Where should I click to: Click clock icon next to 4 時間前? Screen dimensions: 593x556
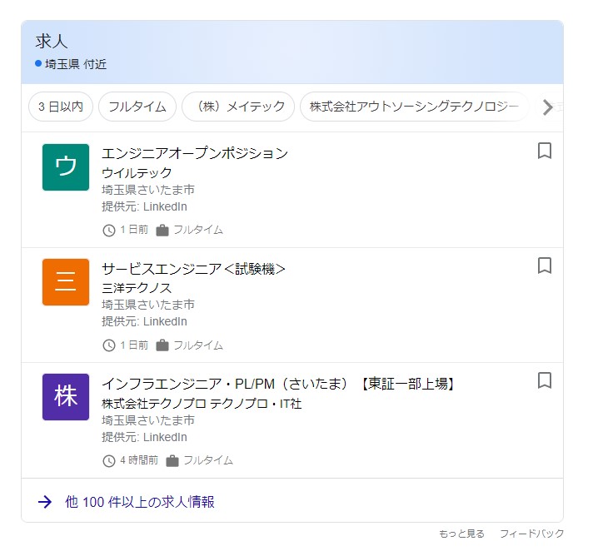109,461
